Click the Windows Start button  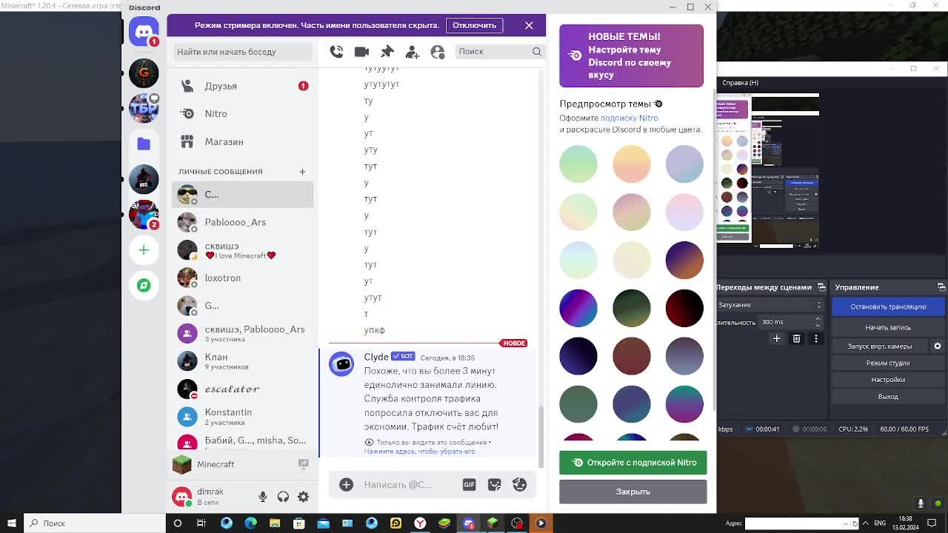[x=11, y=523]
